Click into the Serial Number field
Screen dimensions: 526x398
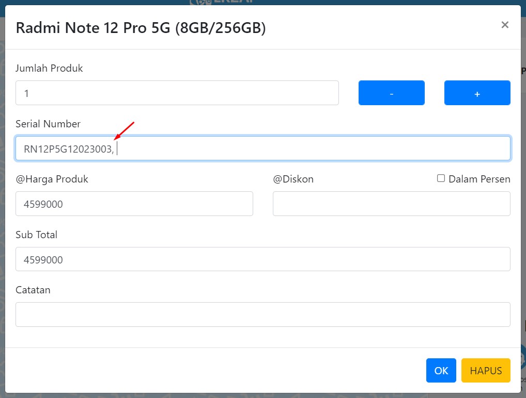point(263,148)
